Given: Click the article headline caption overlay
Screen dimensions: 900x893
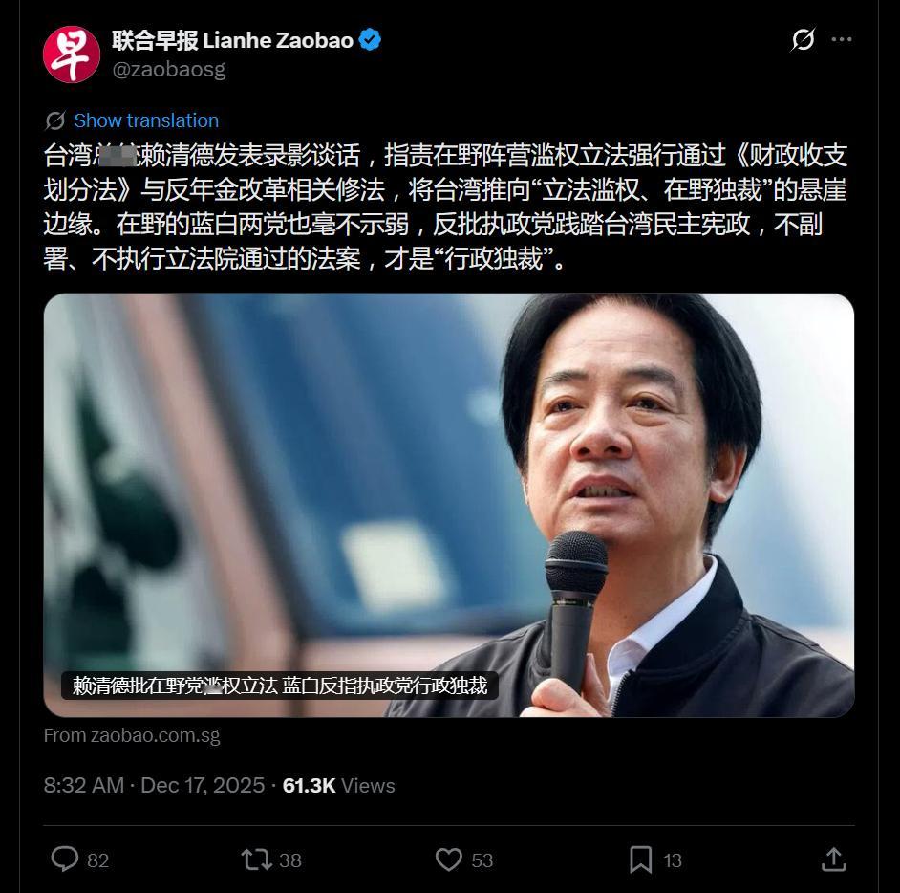Looking at the screenshot, I should (x=280, y=686).
